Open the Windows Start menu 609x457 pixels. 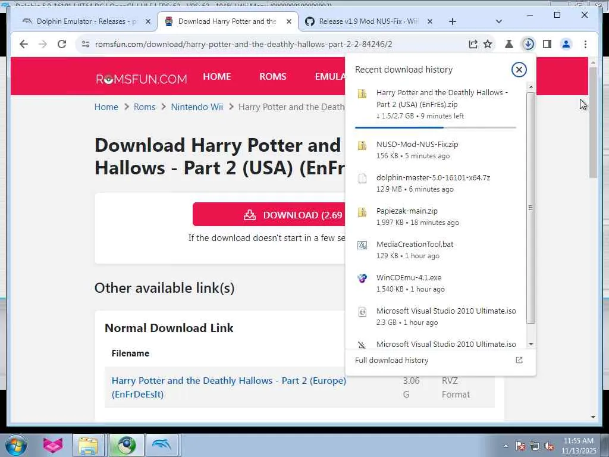pyautogui.click(x=16, y=445)
